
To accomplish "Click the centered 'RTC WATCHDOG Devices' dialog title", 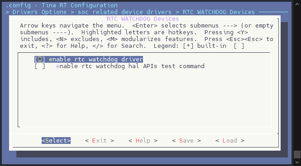I will tap(143, 19).
